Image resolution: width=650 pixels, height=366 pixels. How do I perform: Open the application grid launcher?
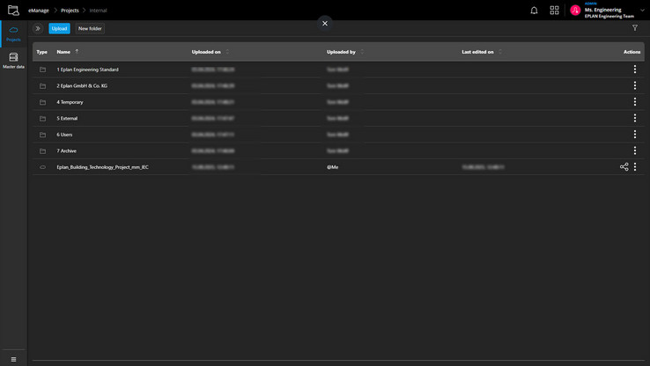click(554, 11)
